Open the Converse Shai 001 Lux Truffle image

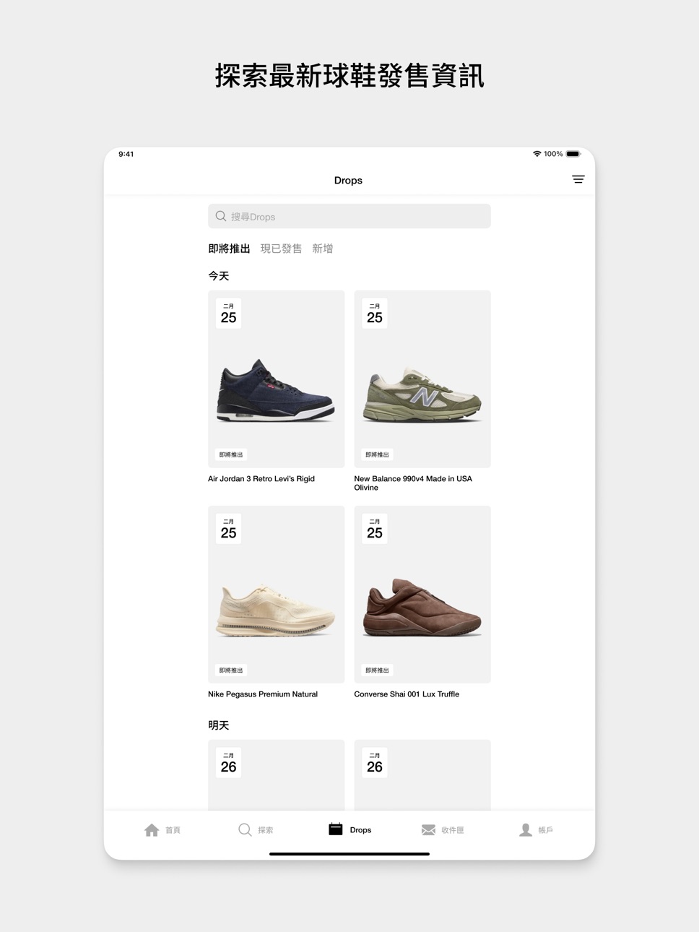click(x=422, y=608)
